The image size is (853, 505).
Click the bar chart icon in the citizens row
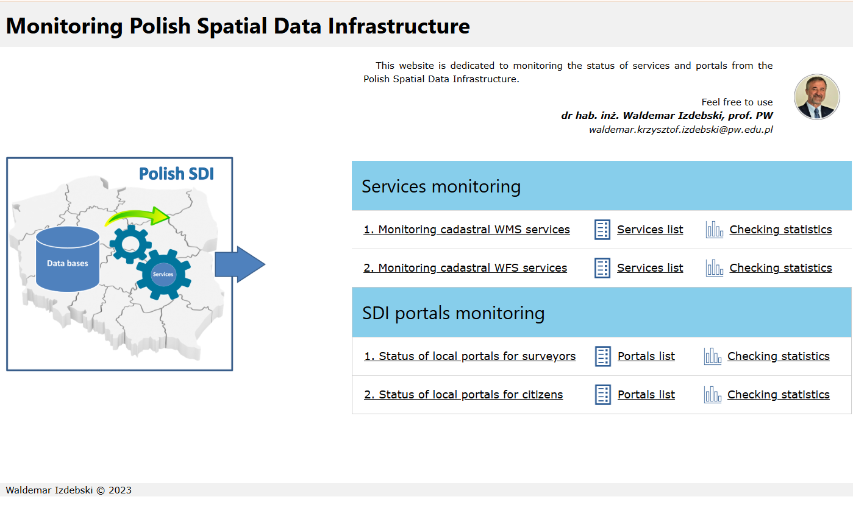point(712,395)
